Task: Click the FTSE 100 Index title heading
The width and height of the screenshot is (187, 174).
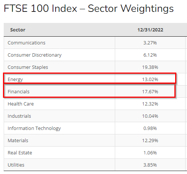Action: pos(89,9)
